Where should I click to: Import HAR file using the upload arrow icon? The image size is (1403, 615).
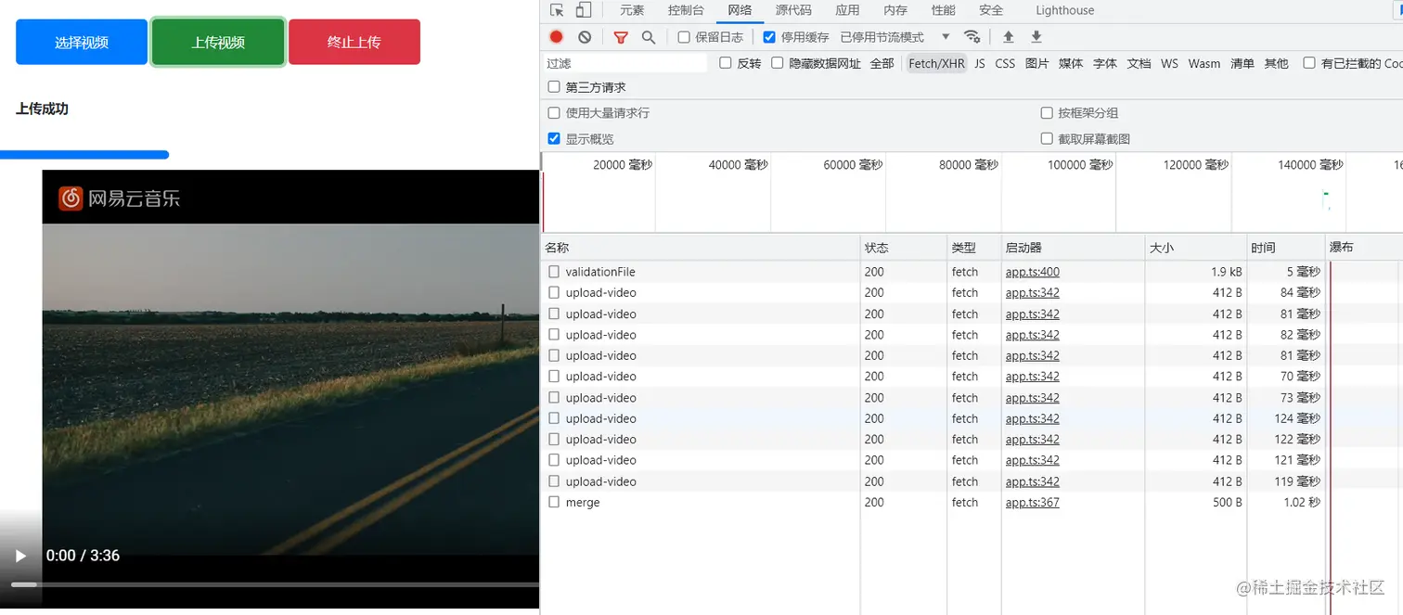click(1008, 37)
